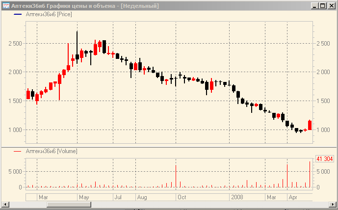
Task: Click the Aug label on time axis
Action: point(142,197)
